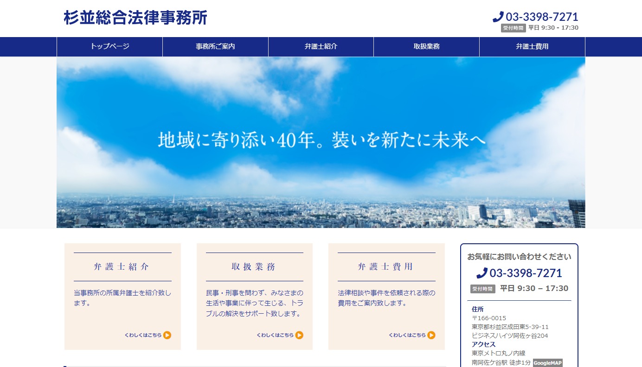Click the header phone number 03-3398-7271

coord(542,17)
